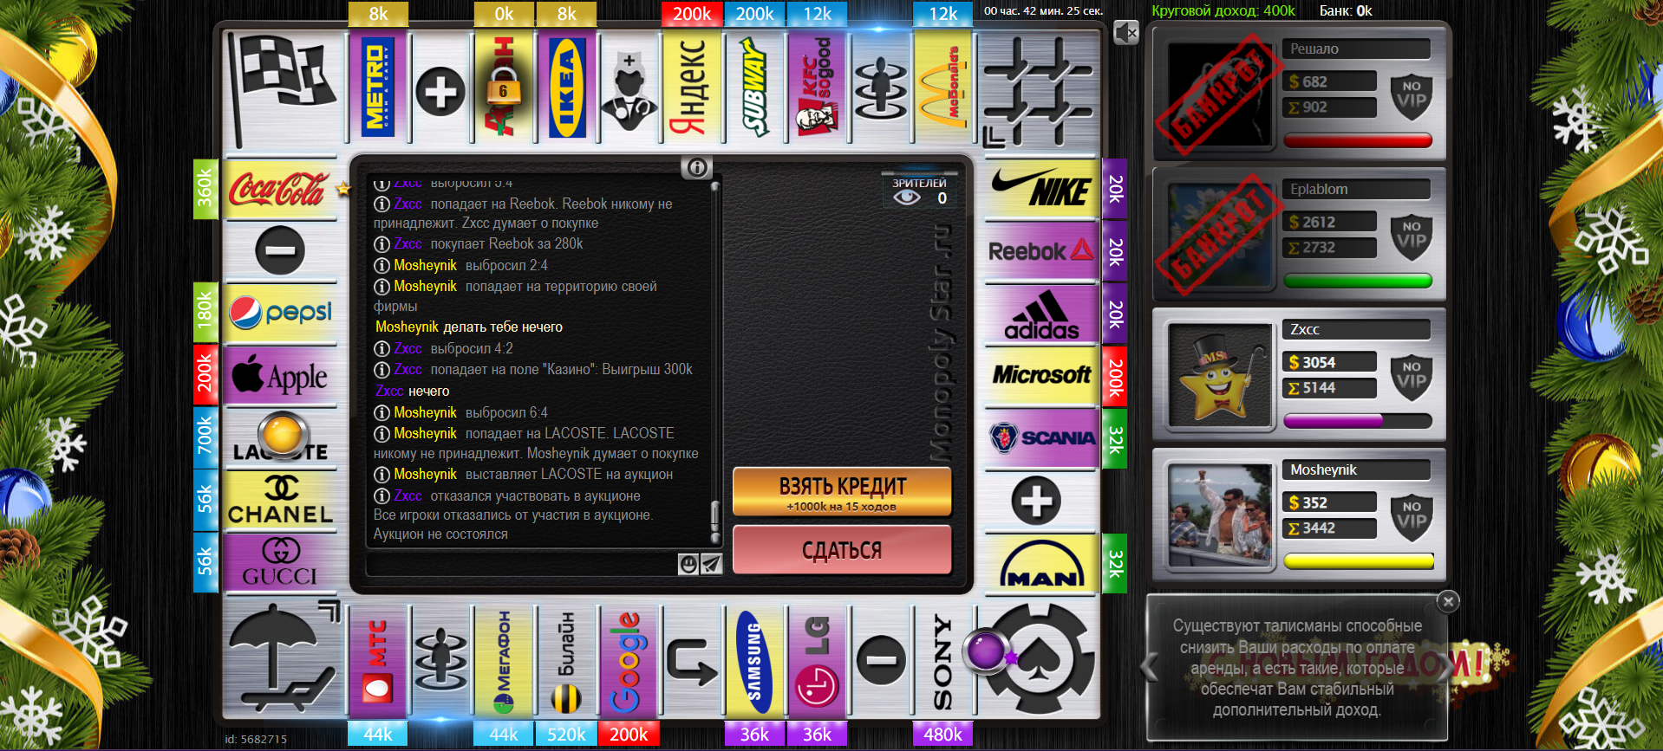Mute the game sound

point(1125,33)
